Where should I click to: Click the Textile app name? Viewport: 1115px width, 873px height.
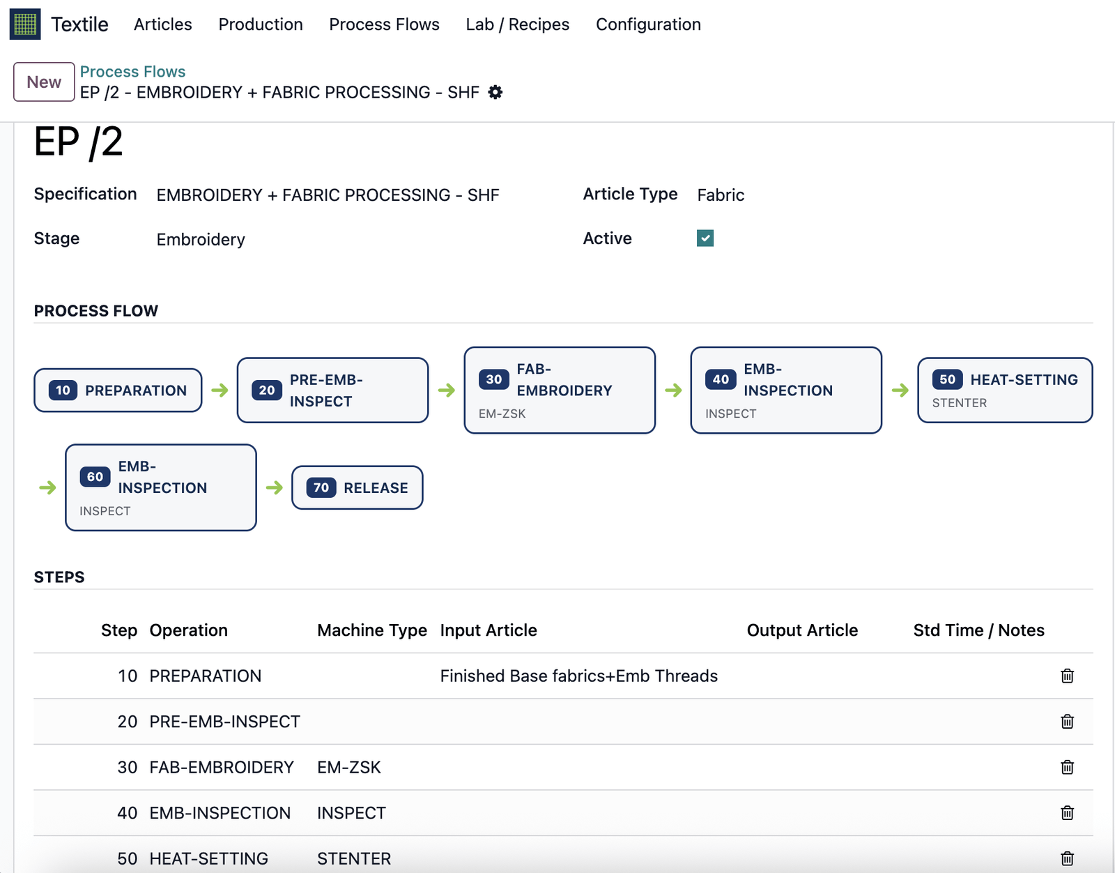pyautogui.click(x=80, y=24)
